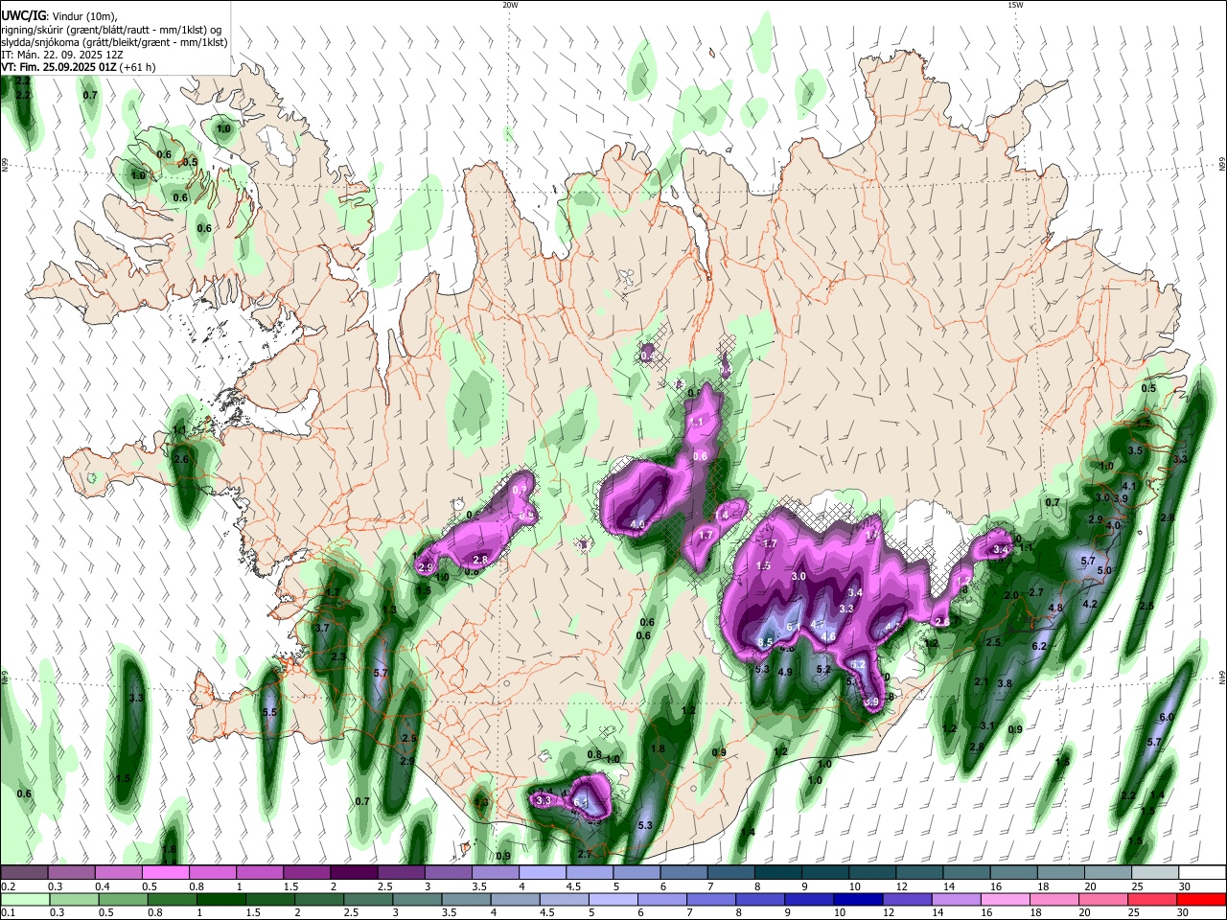
Task: Click the 'slydda/snjókoma' legend description line
Action: (114, 42)
